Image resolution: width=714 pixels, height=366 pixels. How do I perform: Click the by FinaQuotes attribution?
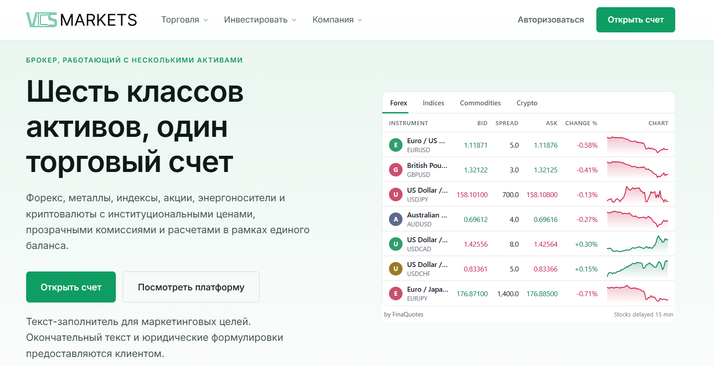404,314
